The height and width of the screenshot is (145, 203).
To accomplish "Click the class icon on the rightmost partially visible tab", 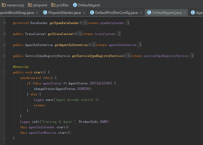I will click(193, 13).
